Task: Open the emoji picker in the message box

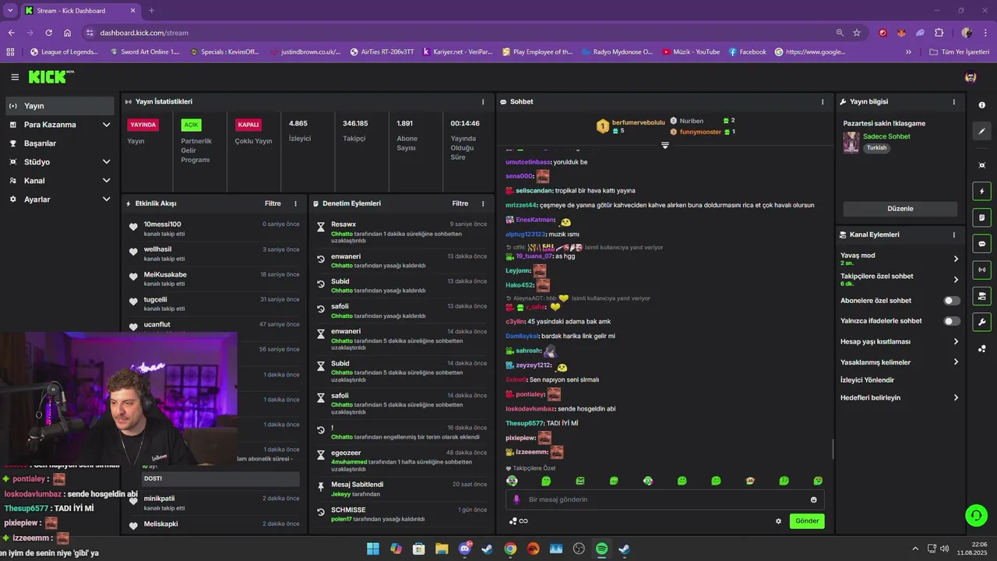Action: (x=814, y=499)
